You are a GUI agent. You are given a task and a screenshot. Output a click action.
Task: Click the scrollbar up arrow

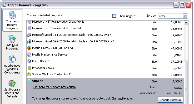186,23
